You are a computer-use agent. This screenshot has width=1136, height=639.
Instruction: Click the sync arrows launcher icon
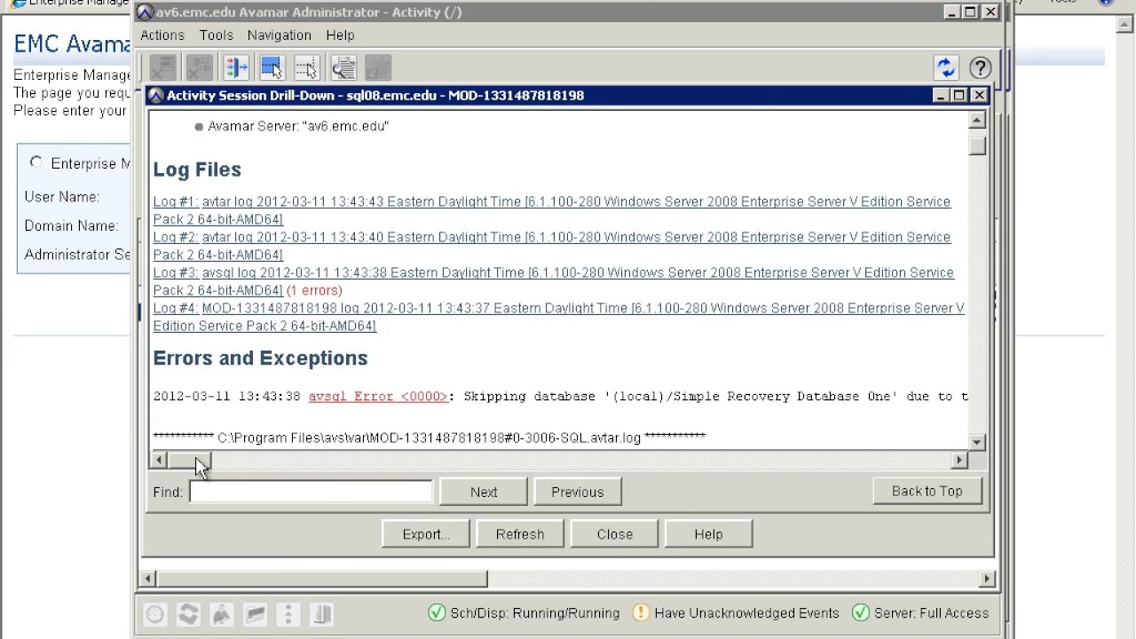coord(188,613)
